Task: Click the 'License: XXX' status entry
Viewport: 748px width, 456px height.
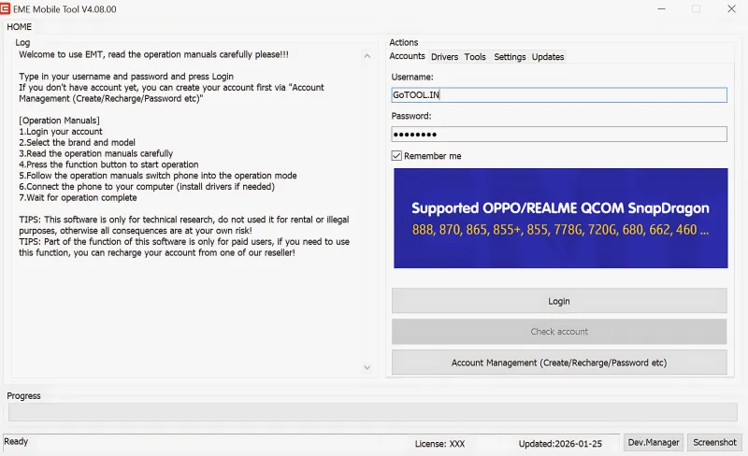Action: click(439, 444)
